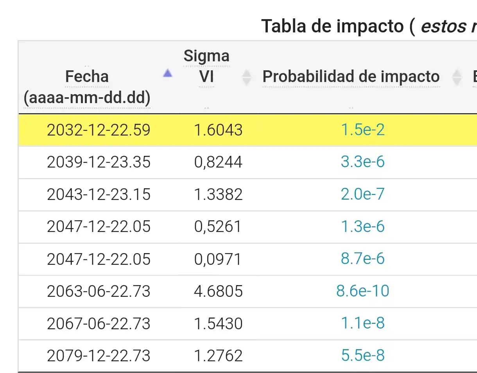
Task: Click the Sigma VI sort arrows
Action: click(246, 77)
